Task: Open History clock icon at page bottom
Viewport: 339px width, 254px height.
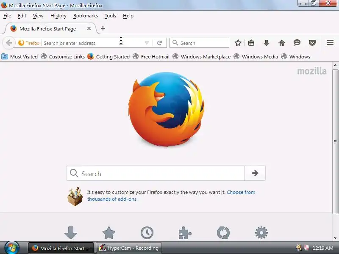Action: [x=147, y=232]
